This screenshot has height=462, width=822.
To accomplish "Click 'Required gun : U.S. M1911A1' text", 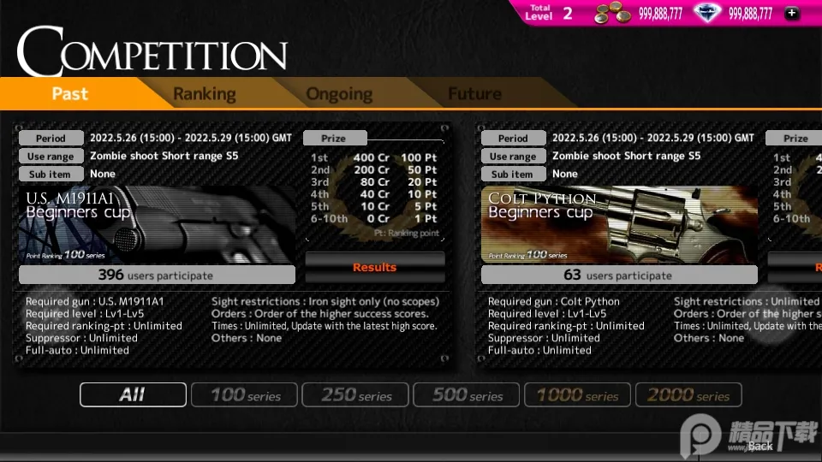I will pos(95,301).
